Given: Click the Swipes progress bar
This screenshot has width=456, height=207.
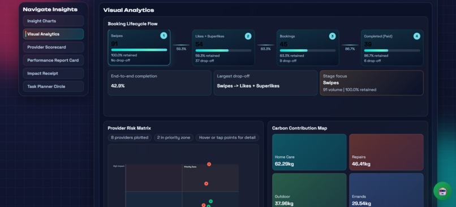Looking at the screenshot, I should pos(139,50).
